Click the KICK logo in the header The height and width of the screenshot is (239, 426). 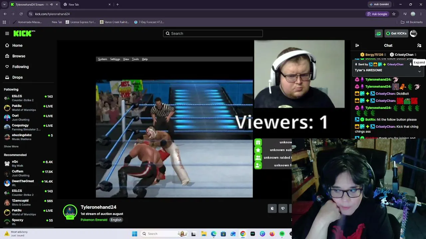pos(24,33)
